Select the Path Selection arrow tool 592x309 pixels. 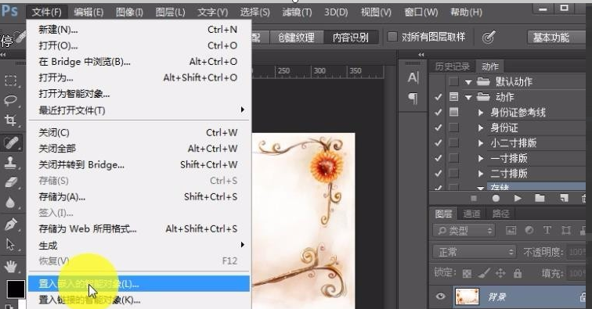11,244
